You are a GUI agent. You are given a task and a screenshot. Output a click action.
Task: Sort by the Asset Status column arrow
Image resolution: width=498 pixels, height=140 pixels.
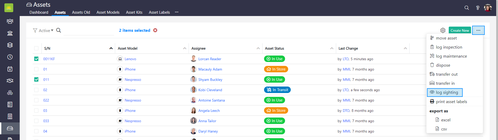(332, 48)
